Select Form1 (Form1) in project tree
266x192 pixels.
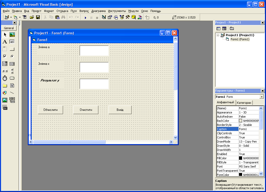click(x=240, y=39)
